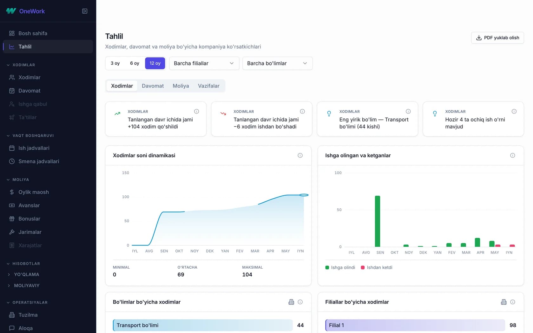Switch to the Davomat tab
This screenshot has height=333, width=533.
153,86
